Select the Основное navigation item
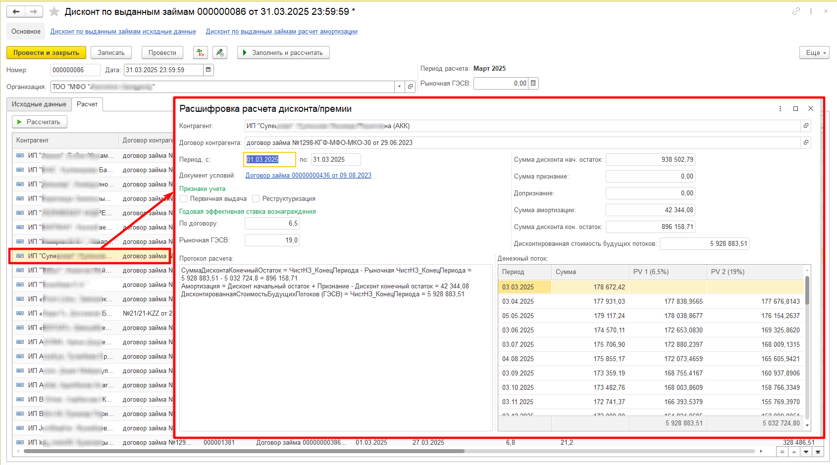 click(x=26, y=31)
